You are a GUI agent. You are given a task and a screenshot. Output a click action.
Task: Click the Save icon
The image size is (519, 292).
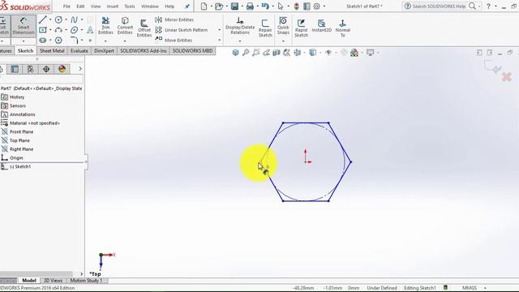(234, 6)
